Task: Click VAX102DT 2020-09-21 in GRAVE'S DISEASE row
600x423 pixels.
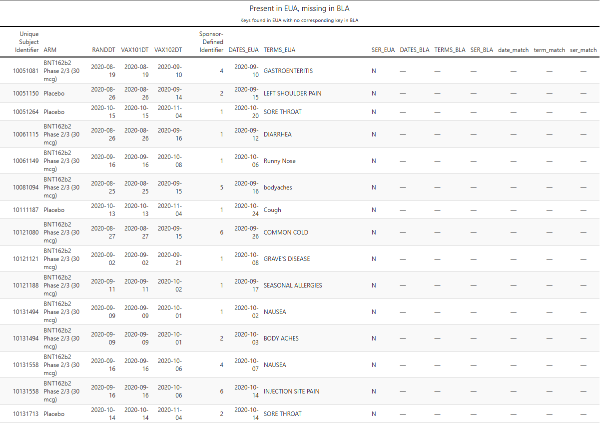Action: click(x=170, y=259)
